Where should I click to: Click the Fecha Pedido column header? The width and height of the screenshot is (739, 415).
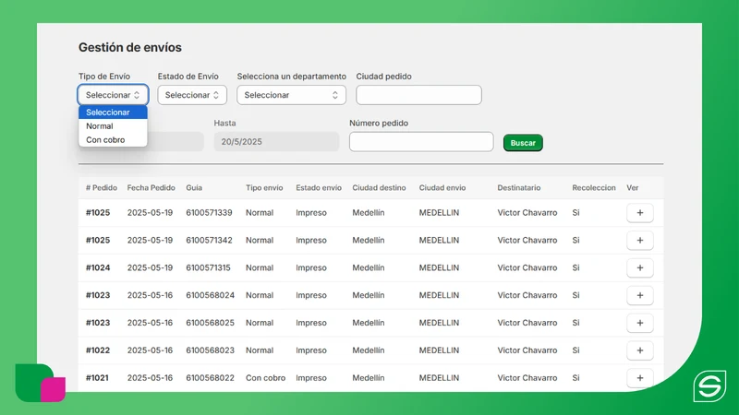pyautogui.click(x=151, y=188)
